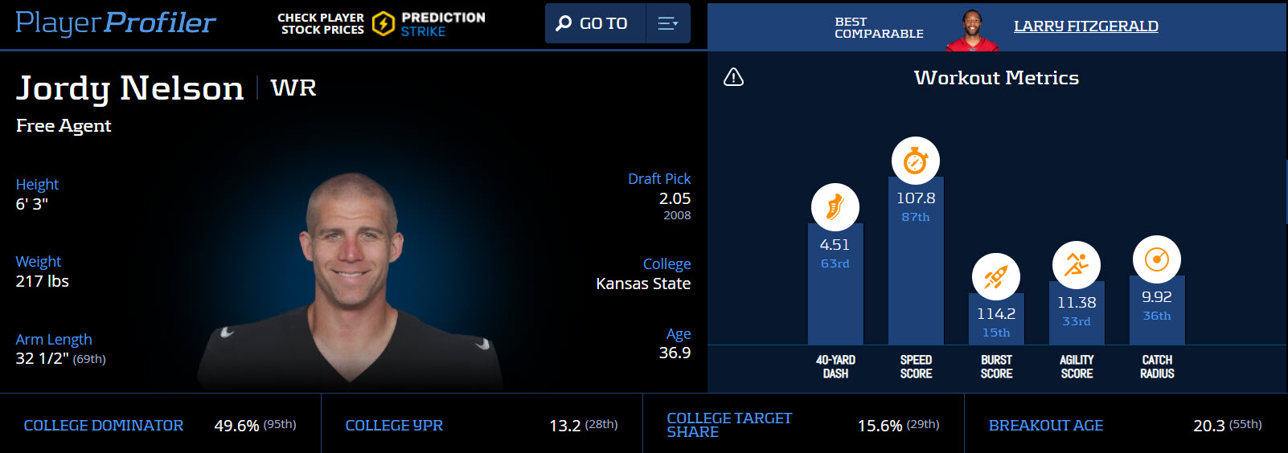Screen dimensions: 1288x453
Task: Open the menu dropdown next to GO TO
Action: 668,24
